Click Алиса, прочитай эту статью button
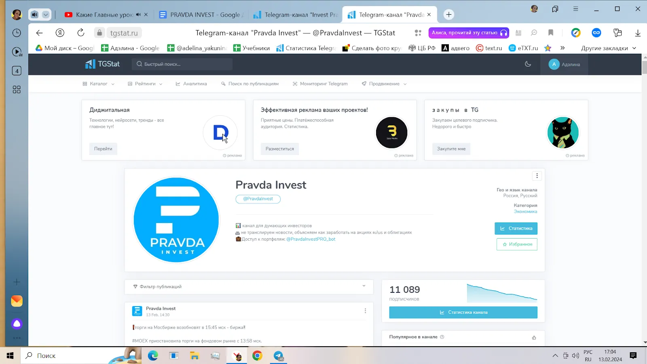The height and width of the screenshot is (364, 647). click(469, 33)
